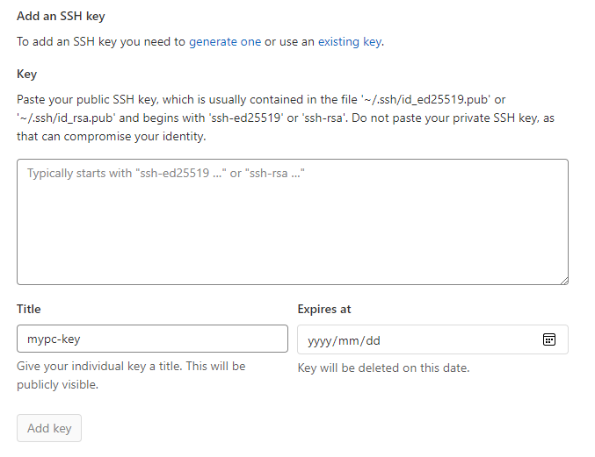The image size is (595, 457).
Task: Select the mm segment of expiry date
Action: (x=348, y=340)
